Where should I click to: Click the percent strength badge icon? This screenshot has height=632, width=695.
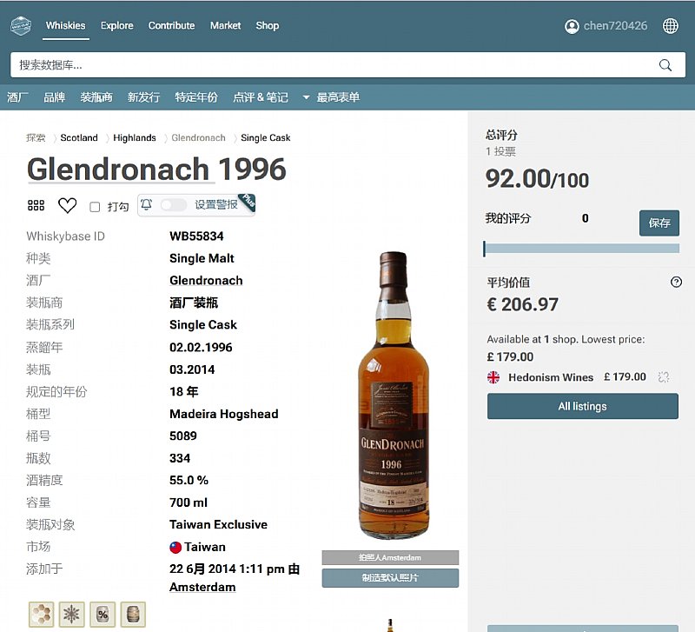point(103,614)
